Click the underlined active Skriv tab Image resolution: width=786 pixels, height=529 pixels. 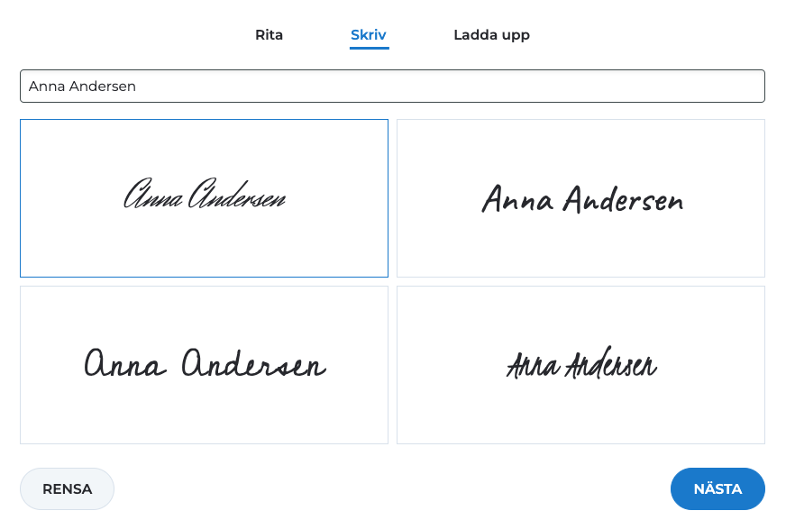[x=369, y=35]
